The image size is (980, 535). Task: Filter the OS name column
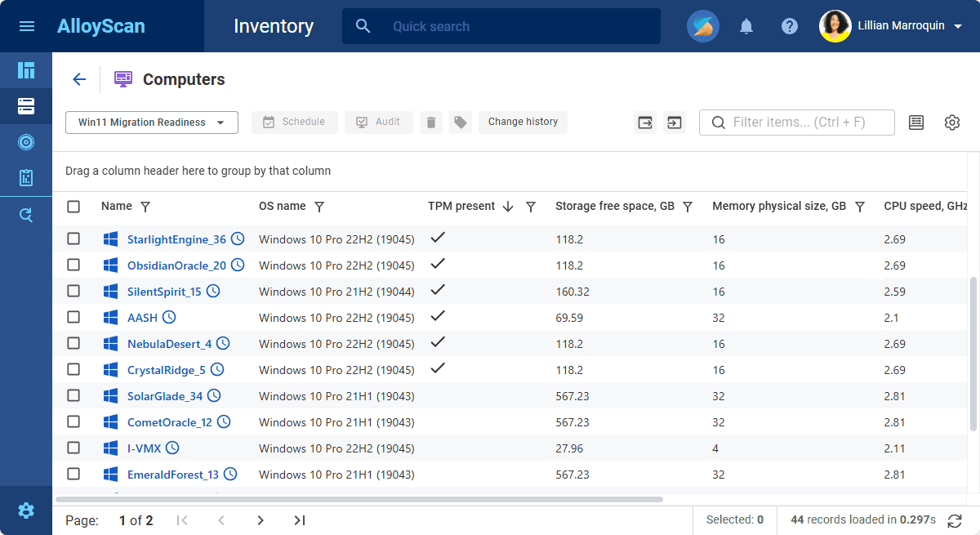coord(319,207)
